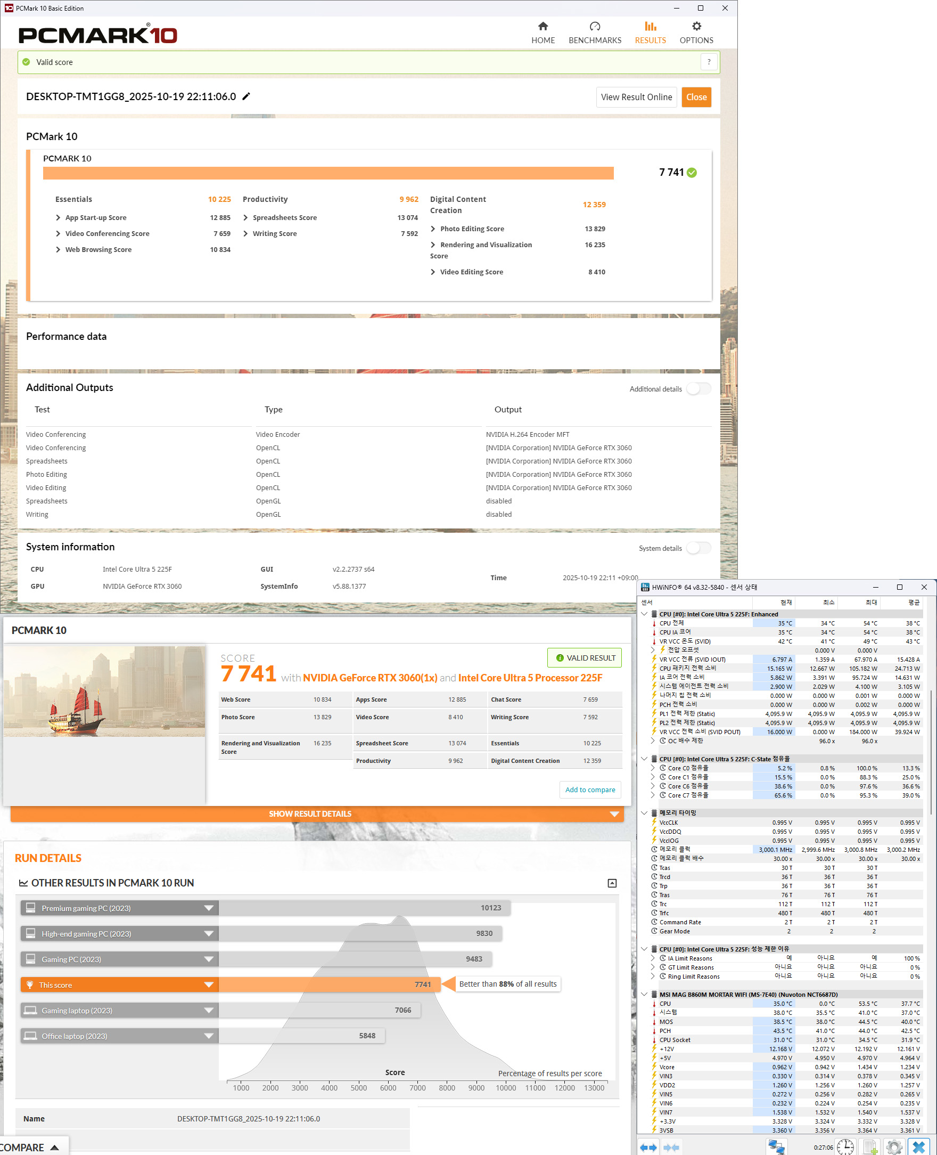937x1155 pixels.
Task: Open High-end gaming PC (2023) dropdown arrow
Action: pyautogui.click(x=208, y=933)
